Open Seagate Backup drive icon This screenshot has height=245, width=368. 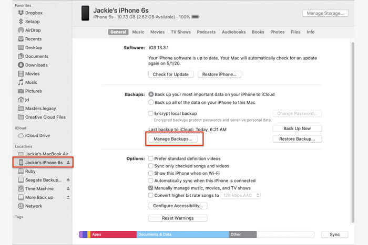click(21, 180)
